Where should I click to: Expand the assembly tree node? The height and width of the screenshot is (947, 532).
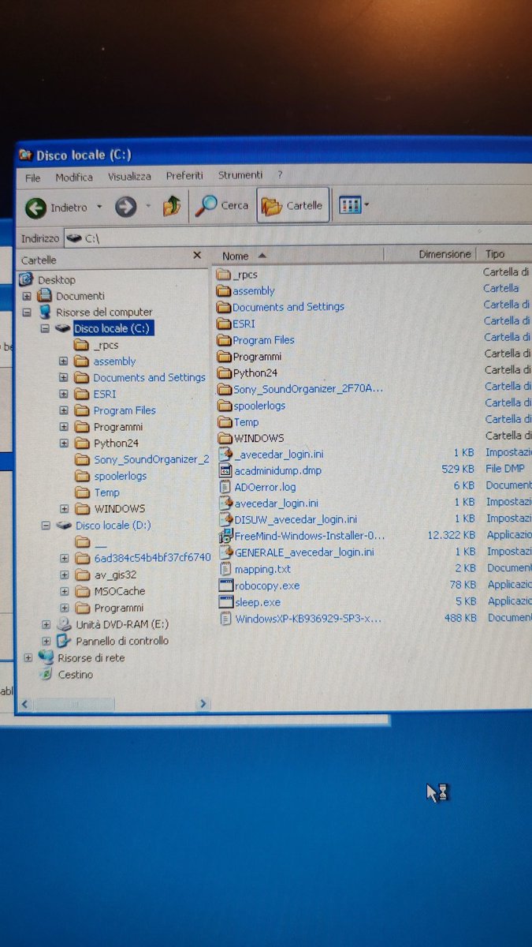(x=63, y=361)
